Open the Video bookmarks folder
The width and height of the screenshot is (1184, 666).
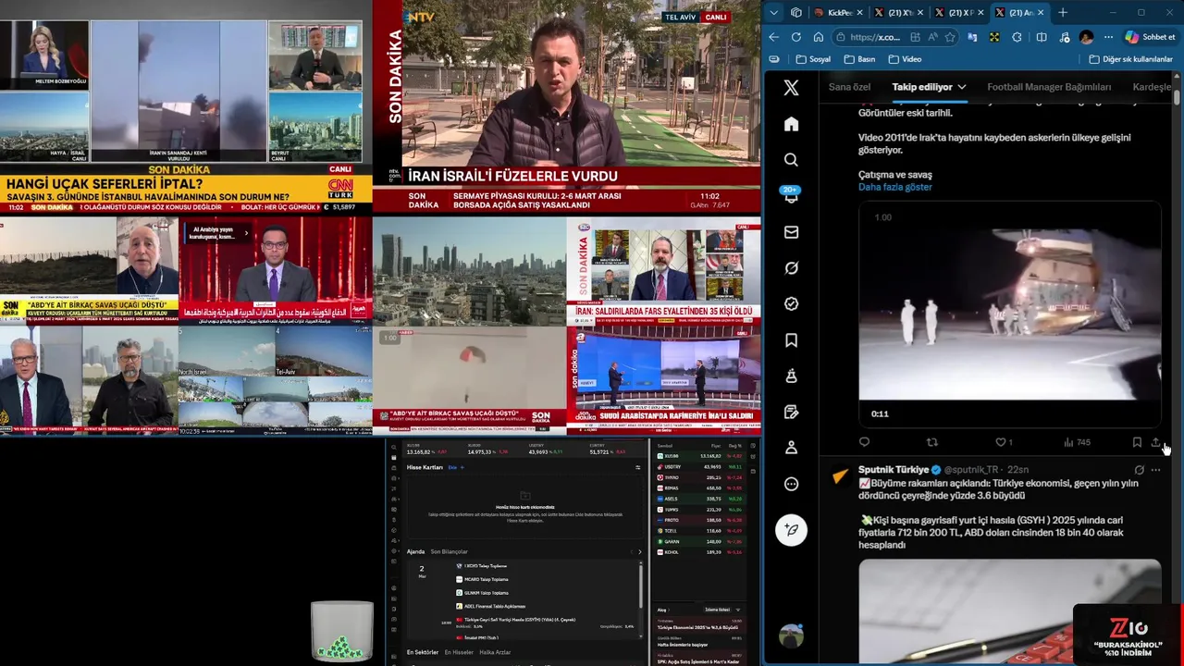point(905,59)
